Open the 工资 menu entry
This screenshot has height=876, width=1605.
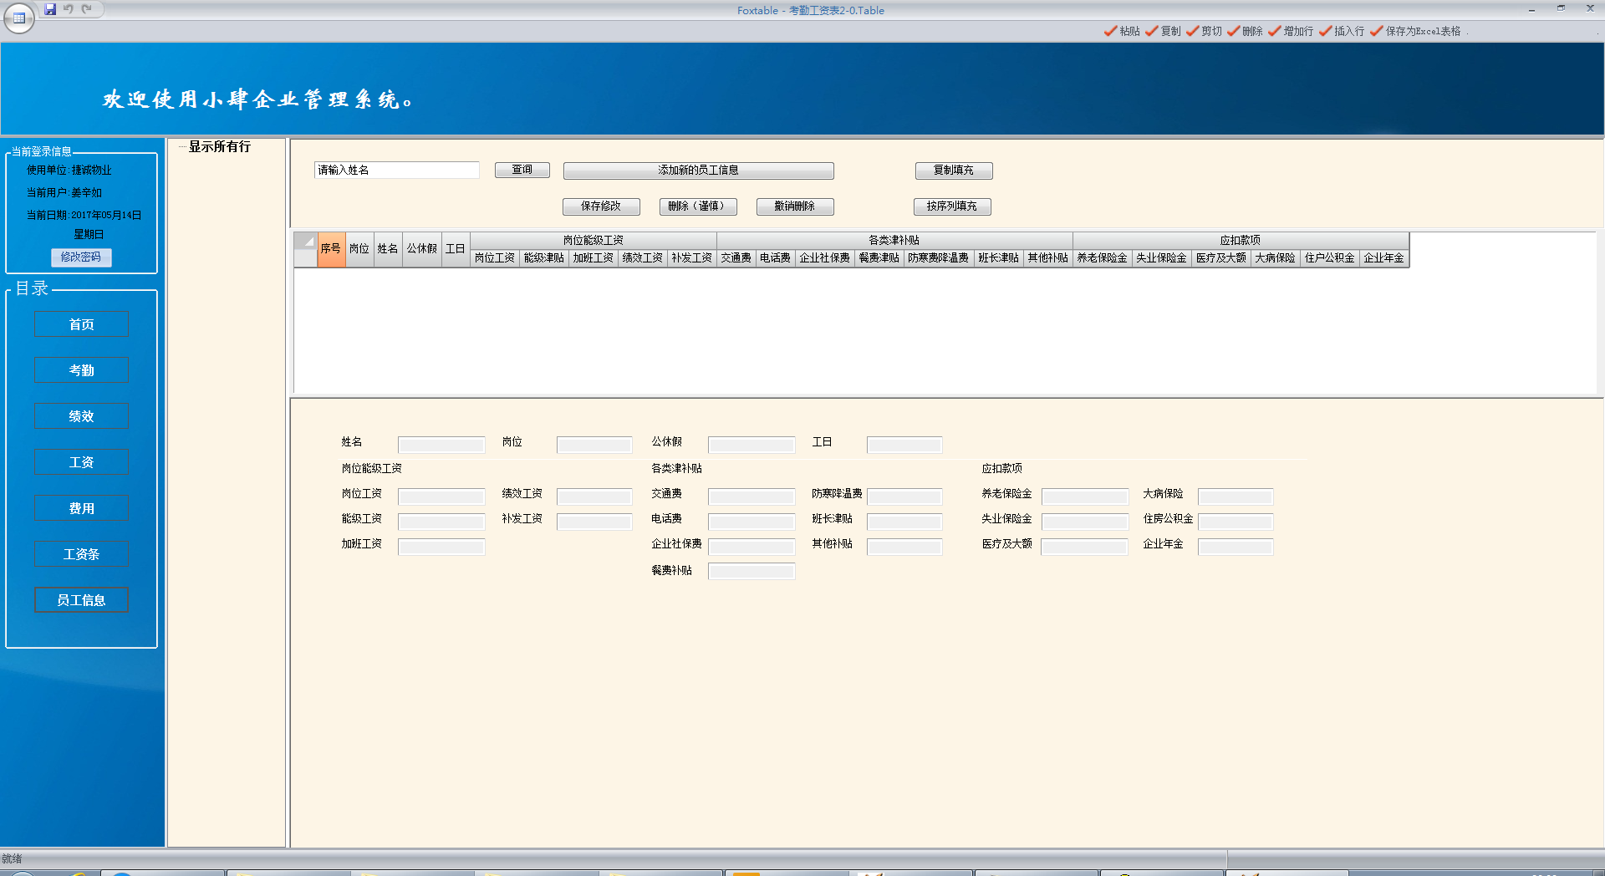click(x=81, y=462)
